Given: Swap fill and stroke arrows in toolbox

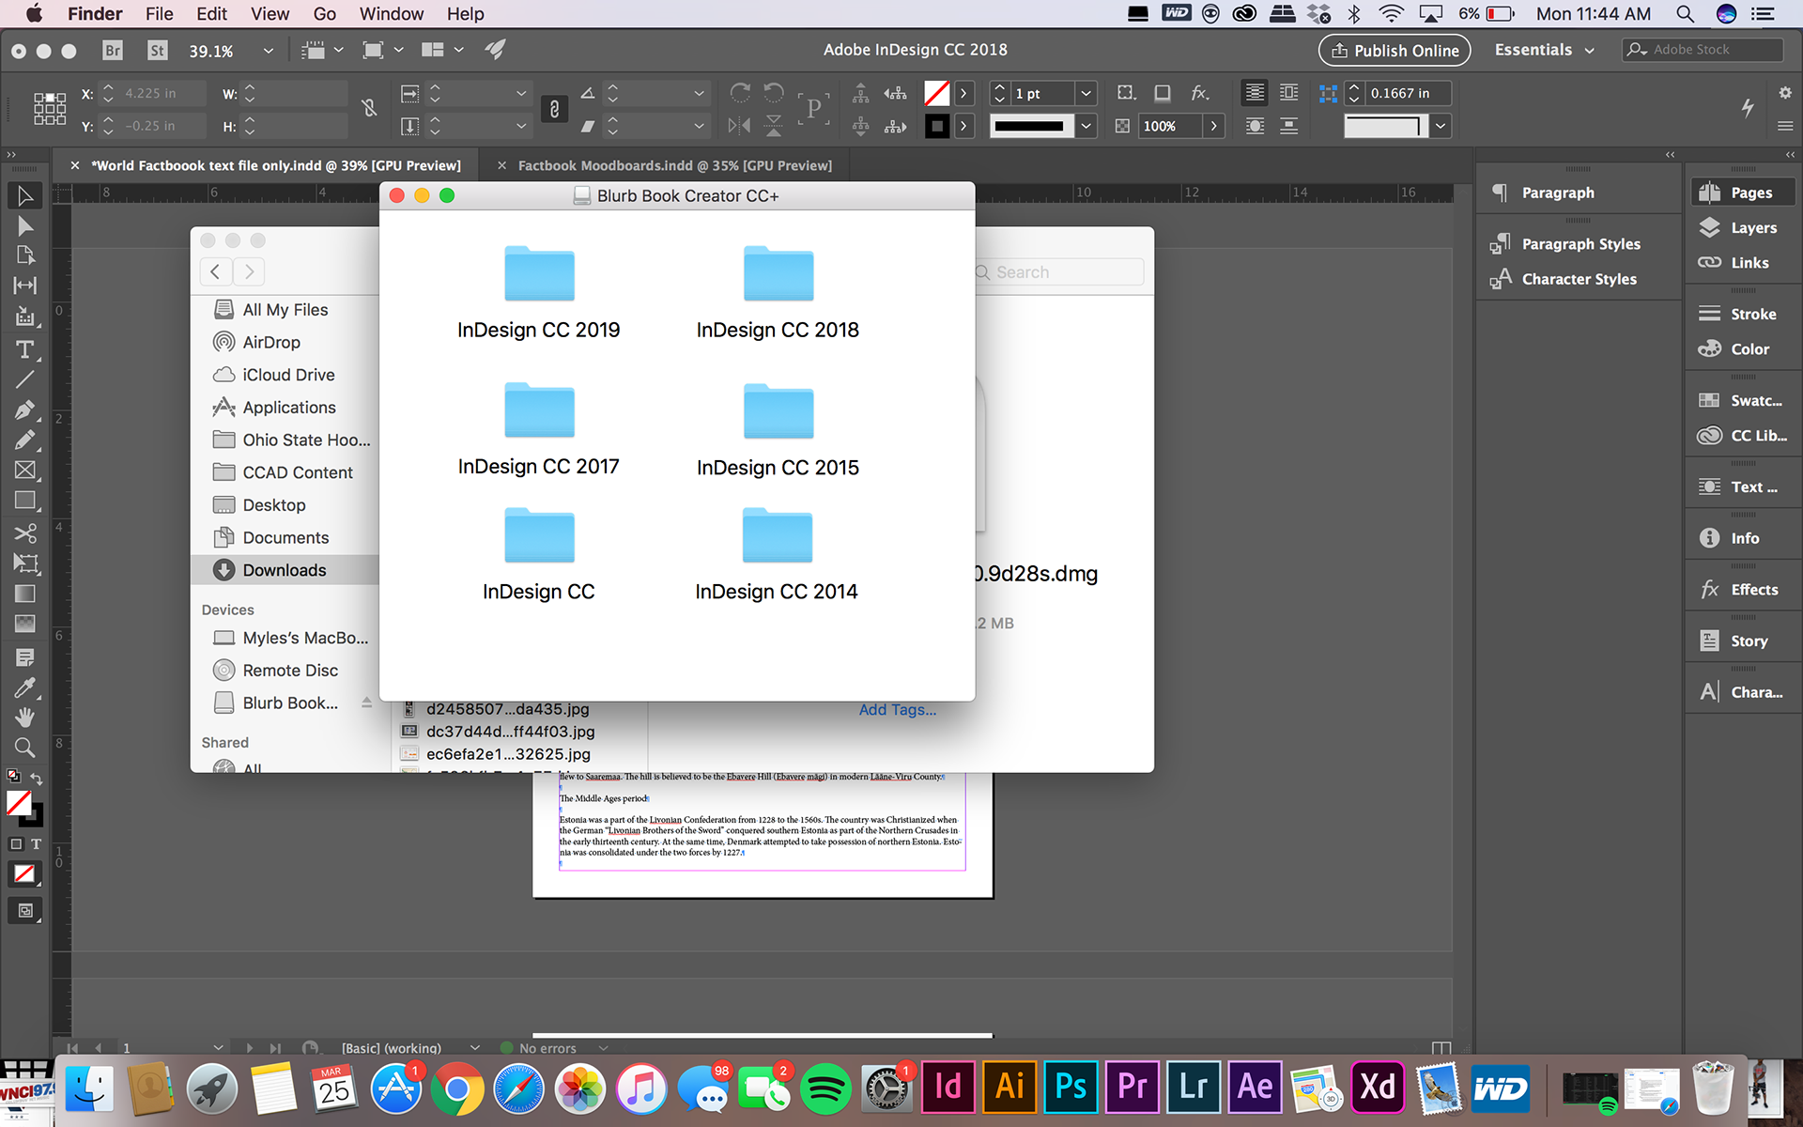Looking at the screenshot, I should pyautogui.click(x=37, y=779).
